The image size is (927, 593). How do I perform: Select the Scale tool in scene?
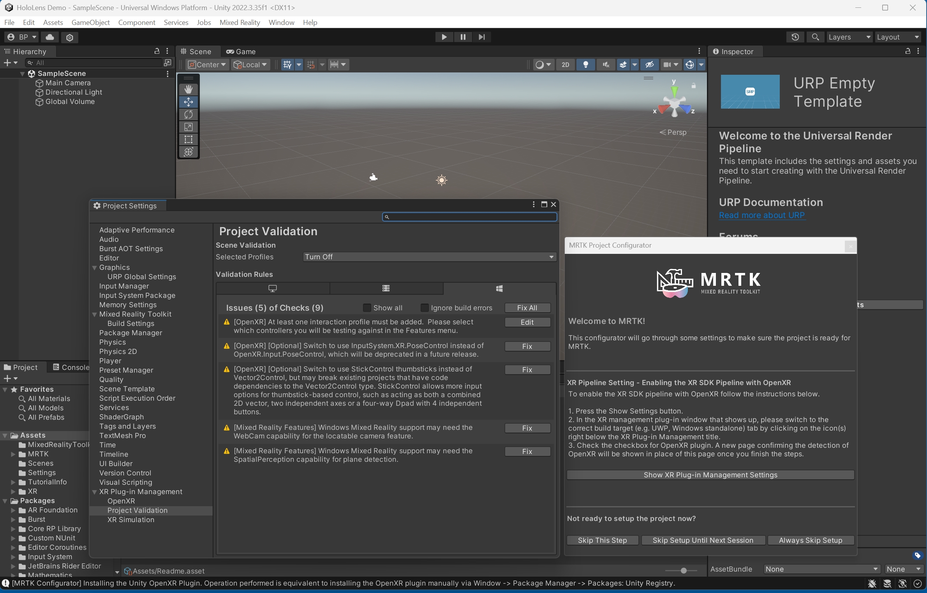[x=189, y=127]
